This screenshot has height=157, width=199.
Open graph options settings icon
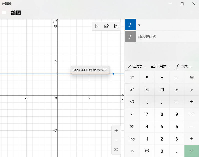pyautogui.click(x=116, y=26)
